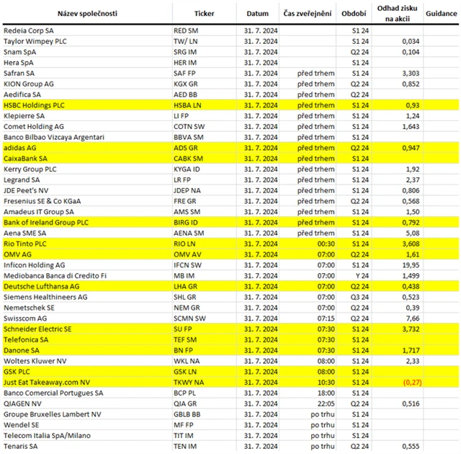Click the 'Y 24' period cell
This screenshot has height=454, width=461.
[354, 275]
